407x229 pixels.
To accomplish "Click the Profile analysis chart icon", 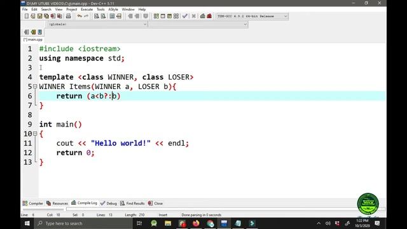I will pyautogui.click(x=202, y=16).
